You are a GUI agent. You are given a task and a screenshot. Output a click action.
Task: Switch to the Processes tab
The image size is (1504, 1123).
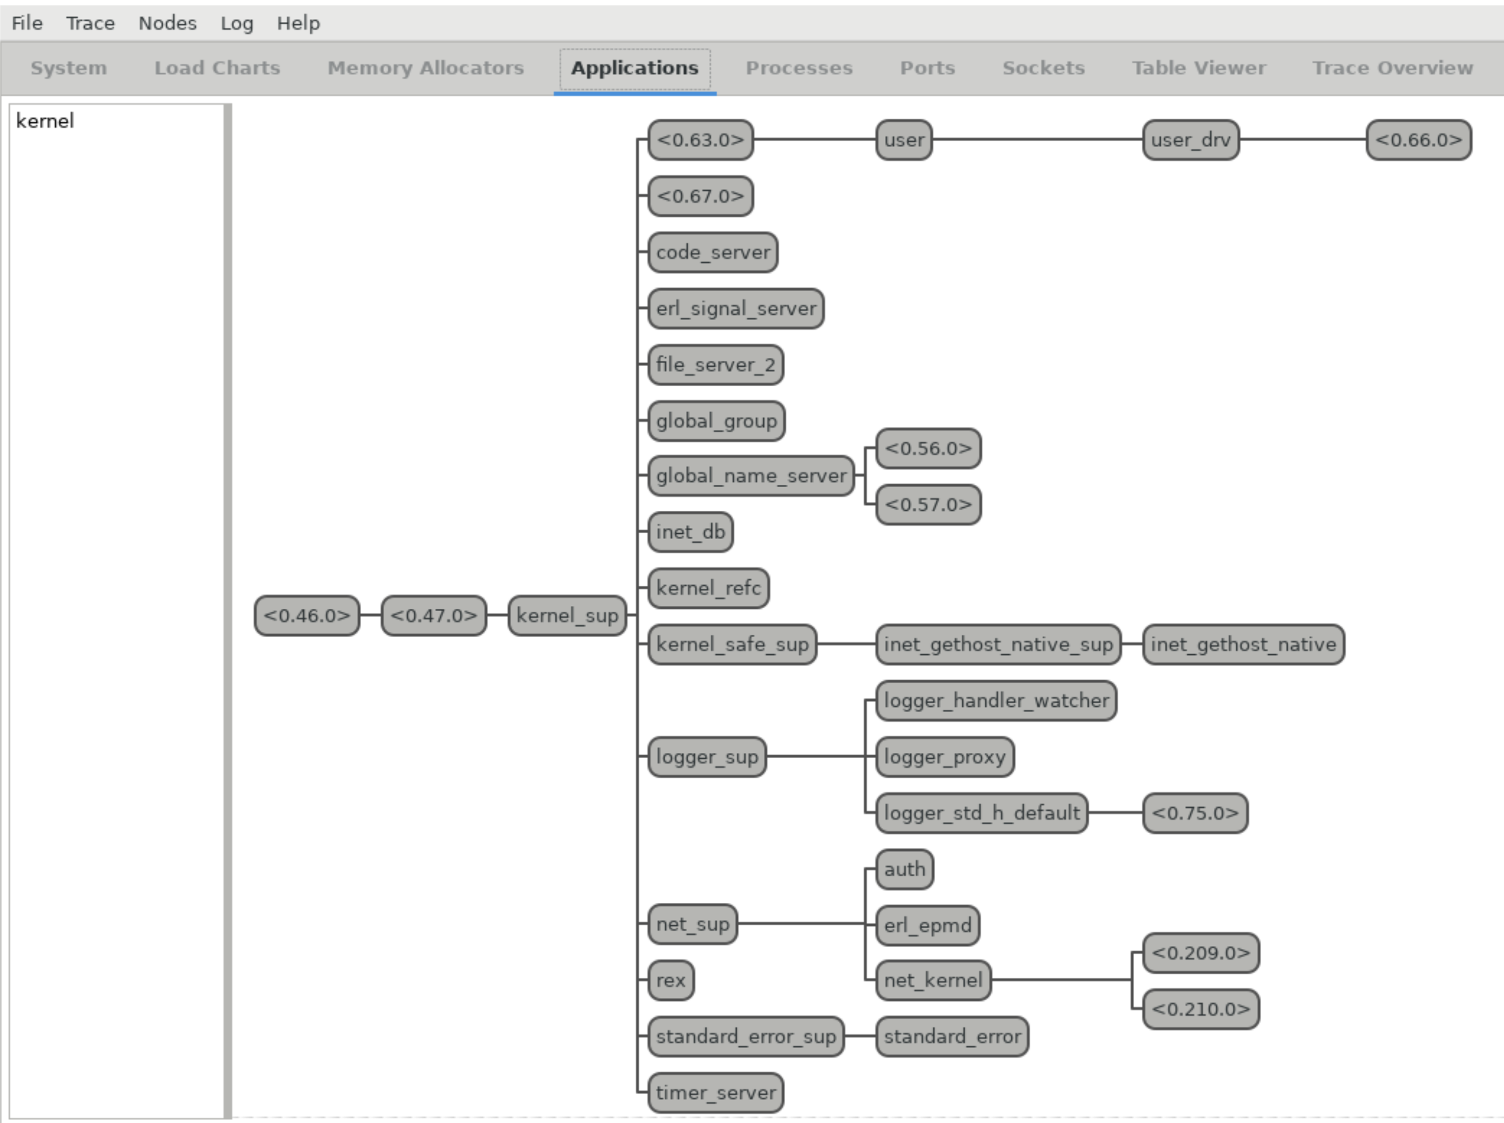tap(799, 68)
